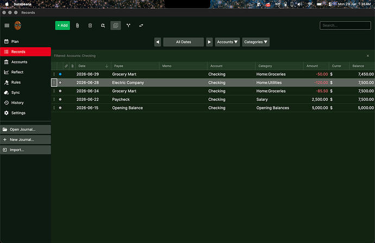Sort by the Account column header
This screenshot has height=243, width=375.
click(231, 66)
